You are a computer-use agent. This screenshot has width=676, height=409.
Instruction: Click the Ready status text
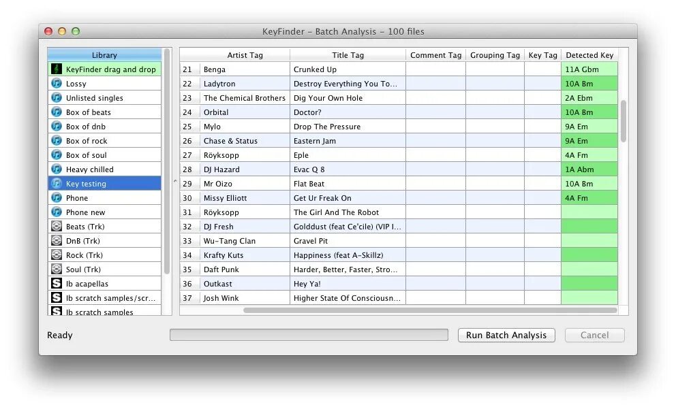pos(60,335)
